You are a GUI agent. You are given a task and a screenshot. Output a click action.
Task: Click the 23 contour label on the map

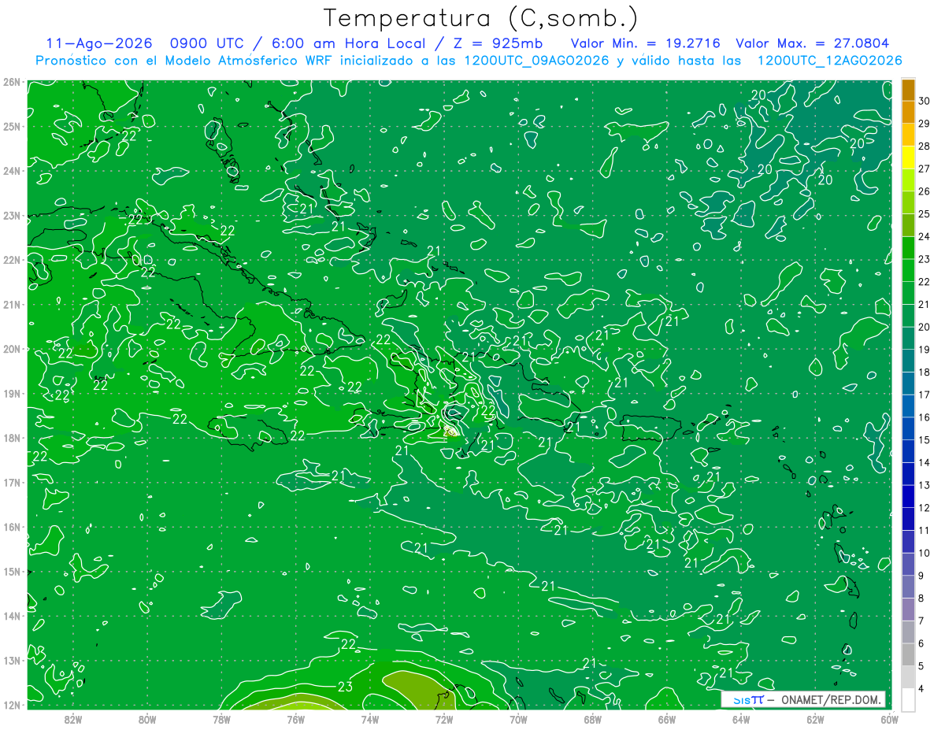tap(345, 686)
